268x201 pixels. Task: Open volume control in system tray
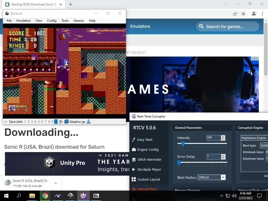(234, 196)
